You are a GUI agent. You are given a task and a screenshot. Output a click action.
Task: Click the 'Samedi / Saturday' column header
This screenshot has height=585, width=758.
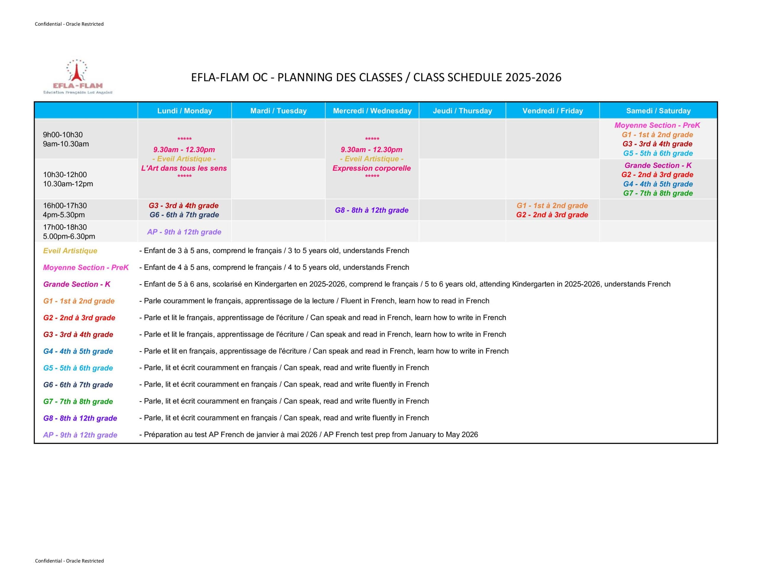pyautogui.click(x=659, y=111)
